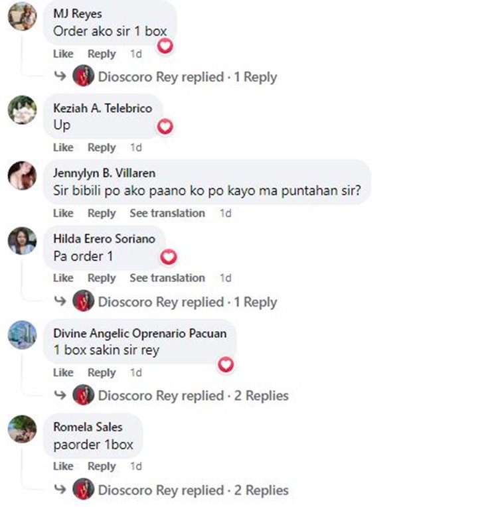Open Jennylyn B. Villaren's profile picture

[x=22, y=175]
